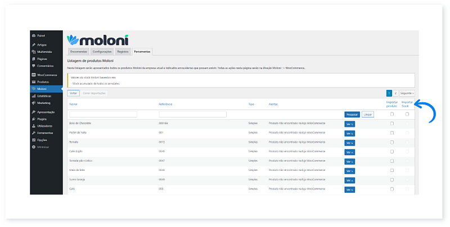The height and width of the screenshot is (227, 450).
Task: Switch to the Configurações tab
Action: 102,52
